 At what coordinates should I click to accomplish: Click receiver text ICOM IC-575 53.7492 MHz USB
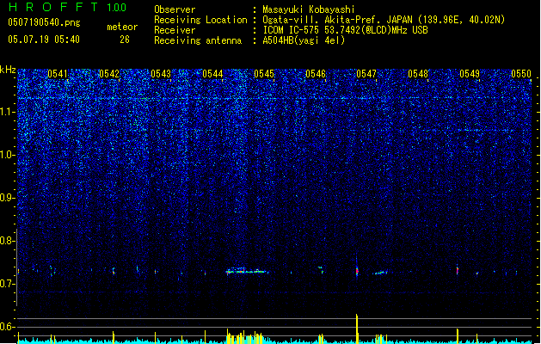(345, 30)
